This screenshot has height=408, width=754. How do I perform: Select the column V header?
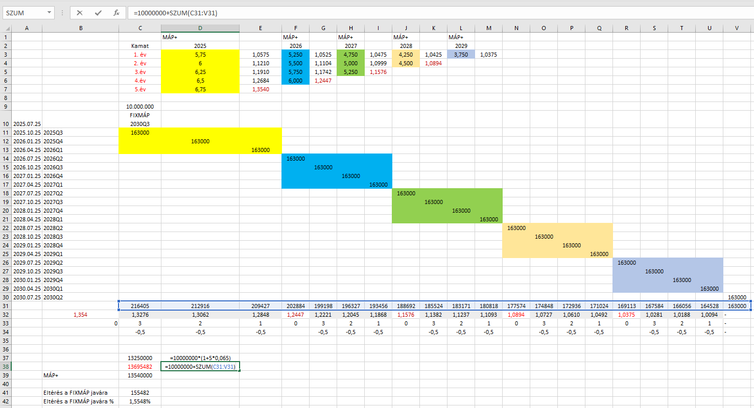click(x=737, y=28)
